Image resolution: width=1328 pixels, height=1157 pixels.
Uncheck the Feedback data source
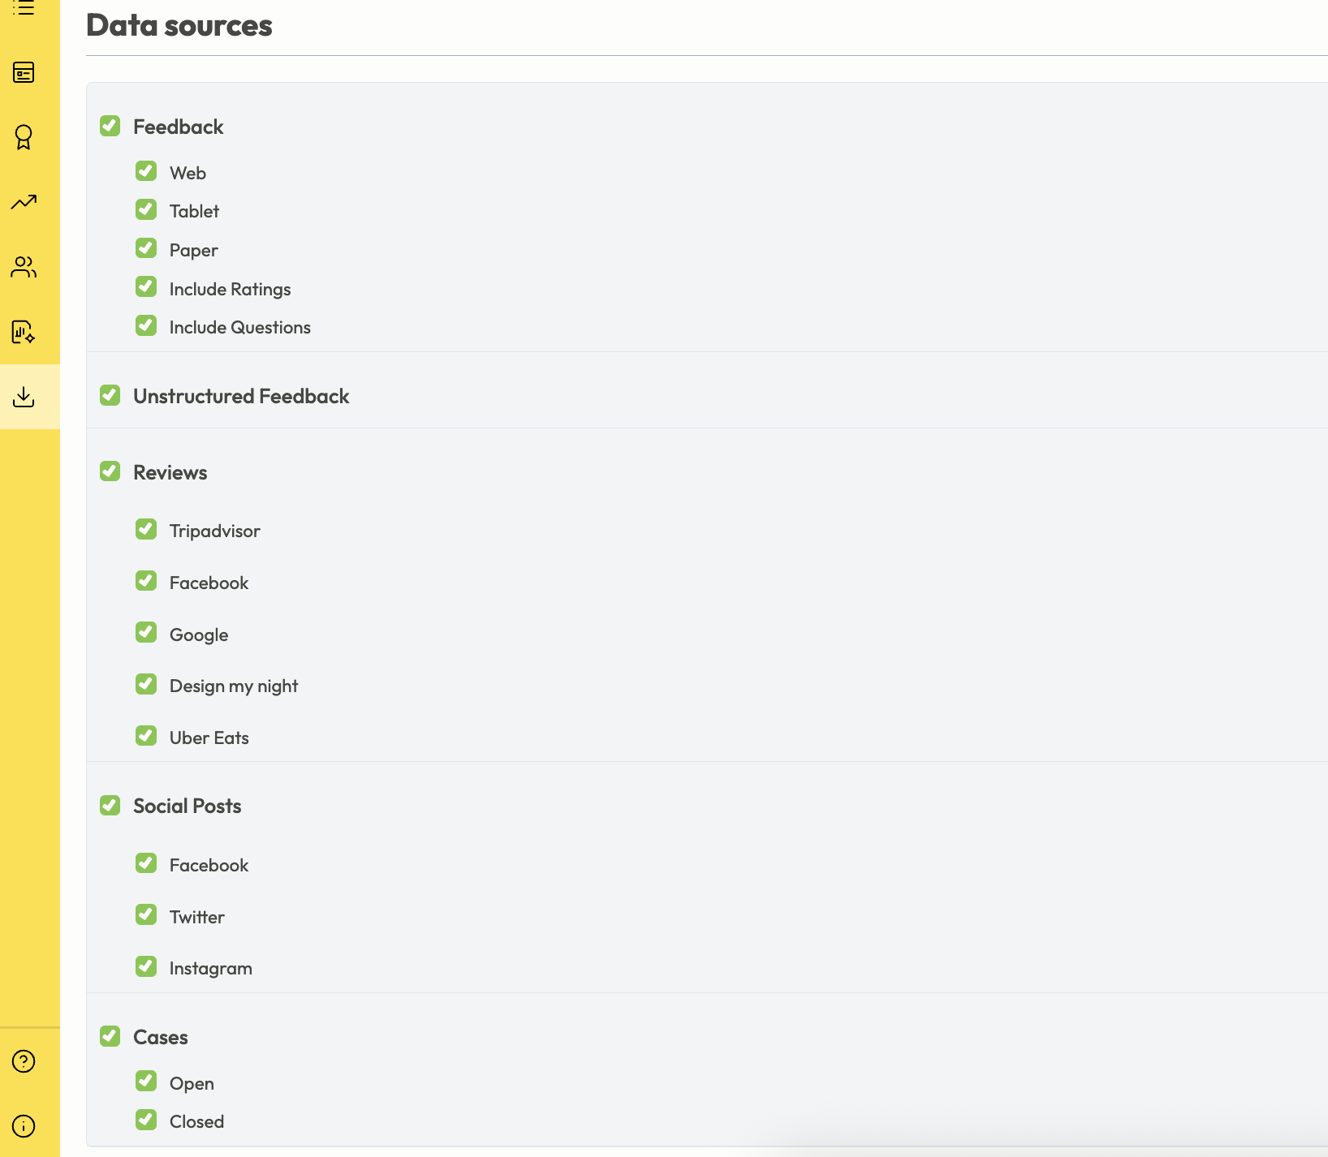click(x=110, y=125)
